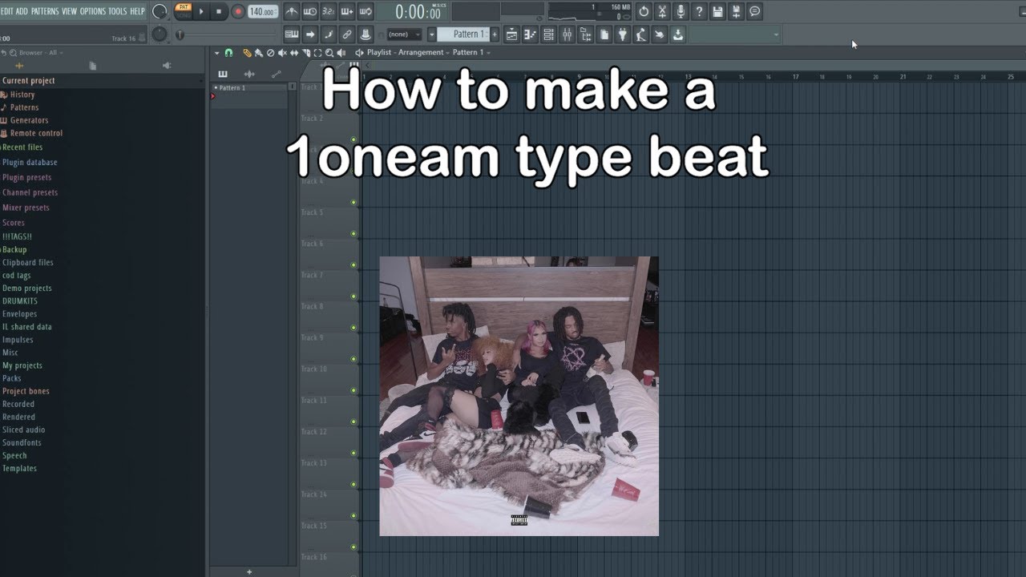Toggle Track 10 mute light
Screen dimensions: 1026x577
[x=353, y=390]
